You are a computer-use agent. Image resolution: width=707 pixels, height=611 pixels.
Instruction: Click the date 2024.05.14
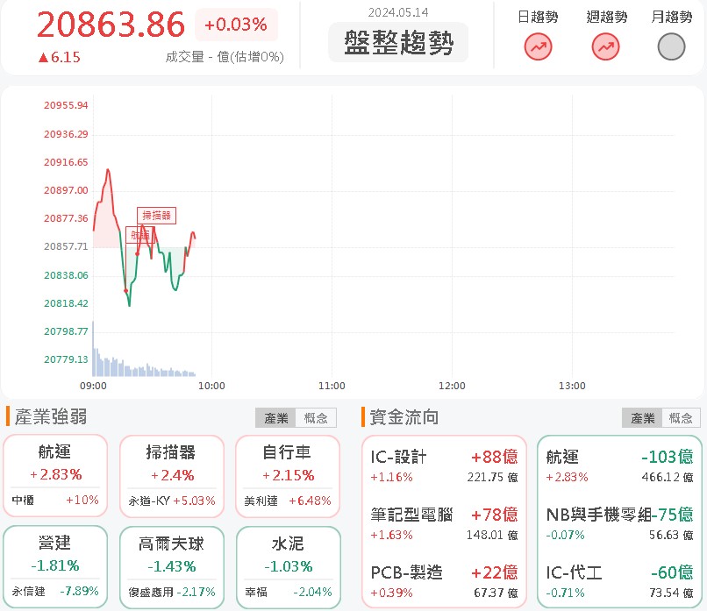(x=398, y=12)
